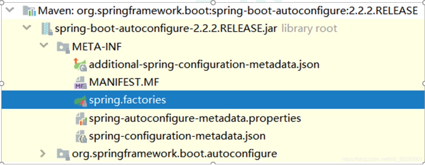
Task: Click the jar archive icon
Action: click(x=47, y=29)
